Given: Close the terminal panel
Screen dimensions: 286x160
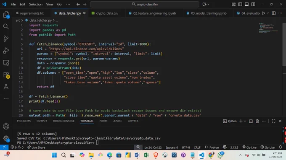Looking at the screenshot, I should click(x=280, y=121).
